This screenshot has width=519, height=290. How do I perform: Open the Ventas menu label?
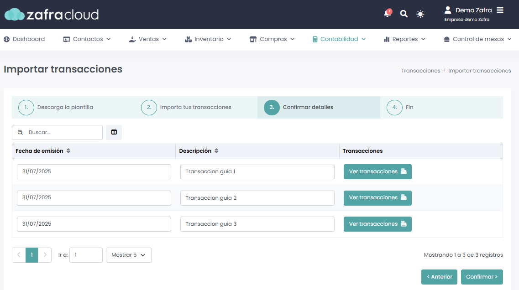(149, 39)
